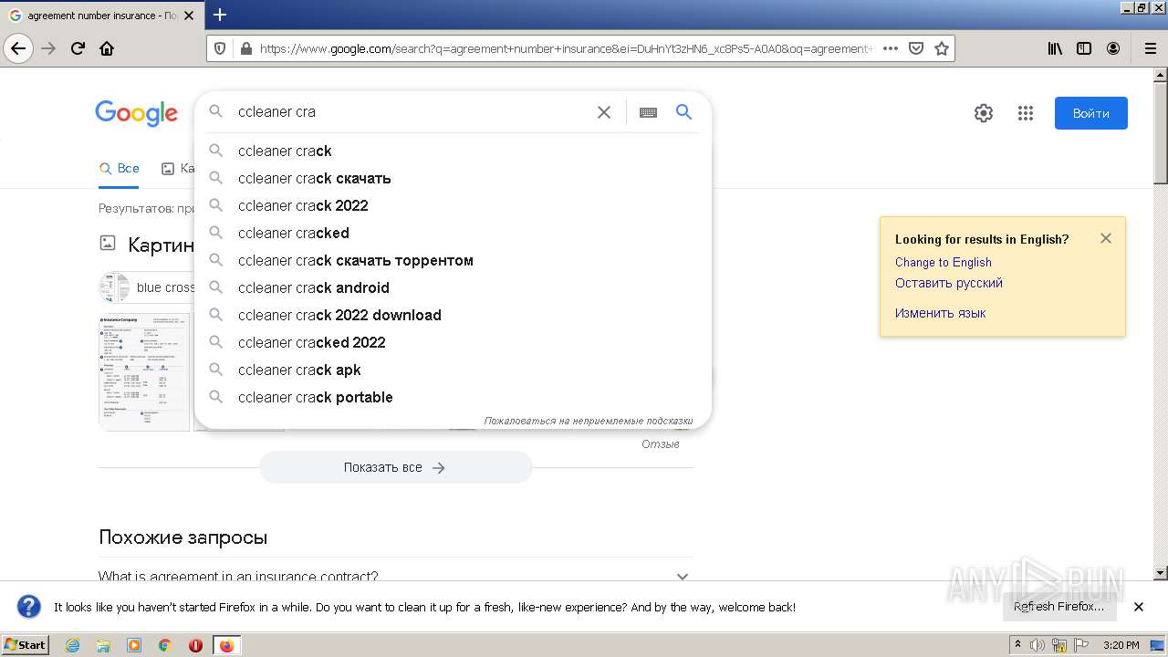The height and width of the screenshot is (657, 1168).
Task: Choose 'ccleaner crack скачать торрентом' suggestion
Action: tap(453, 260)
